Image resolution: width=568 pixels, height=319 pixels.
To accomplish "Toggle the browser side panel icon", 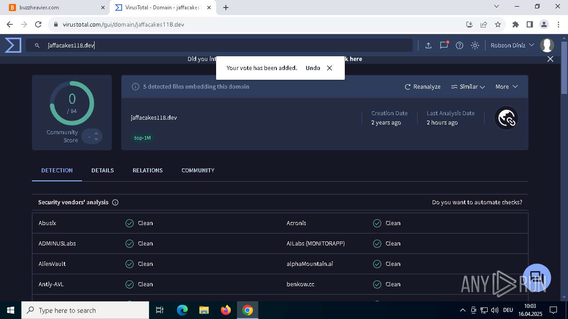I will (529, 24).
